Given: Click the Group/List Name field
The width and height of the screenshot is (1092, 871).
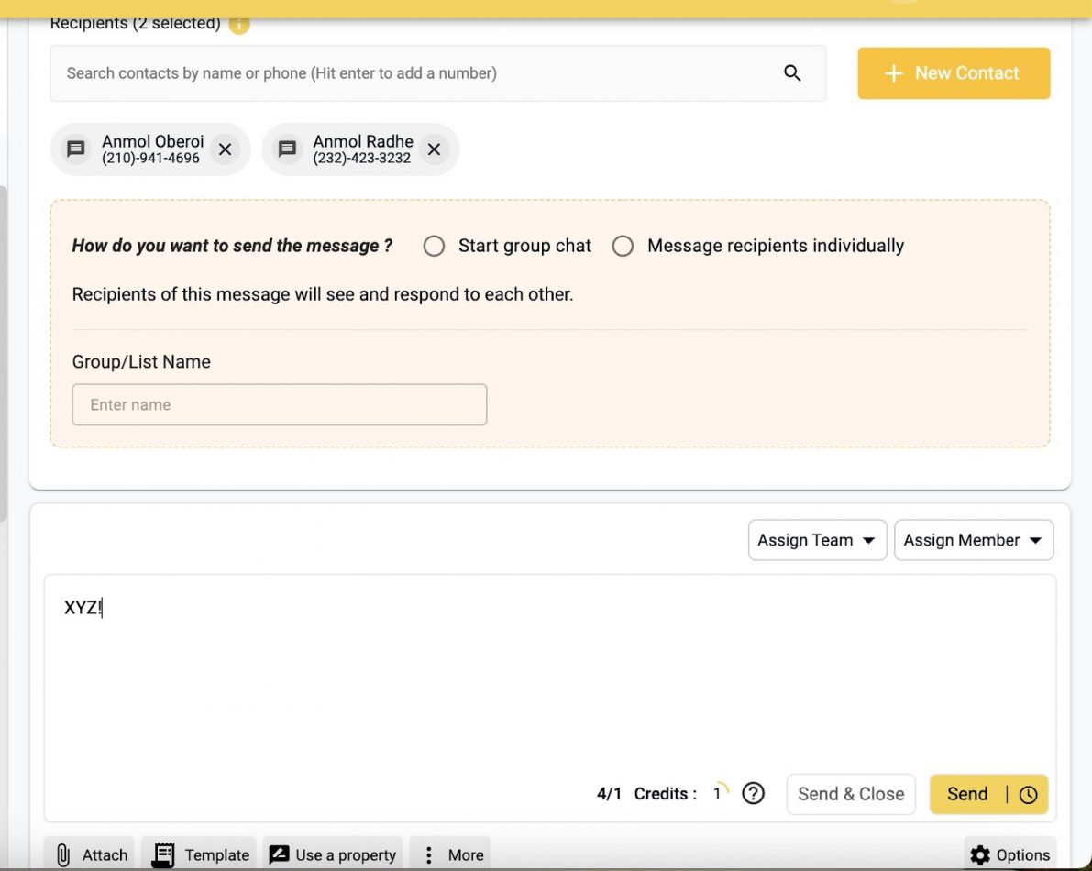Looking at the screenshot, I should (x=279, y=404).
